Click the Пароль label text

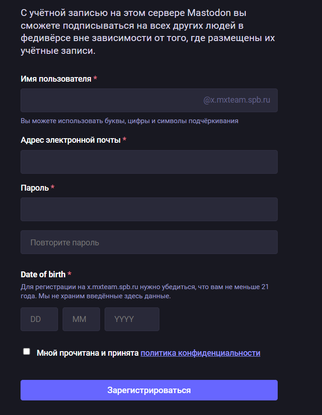tap(35, 187)
